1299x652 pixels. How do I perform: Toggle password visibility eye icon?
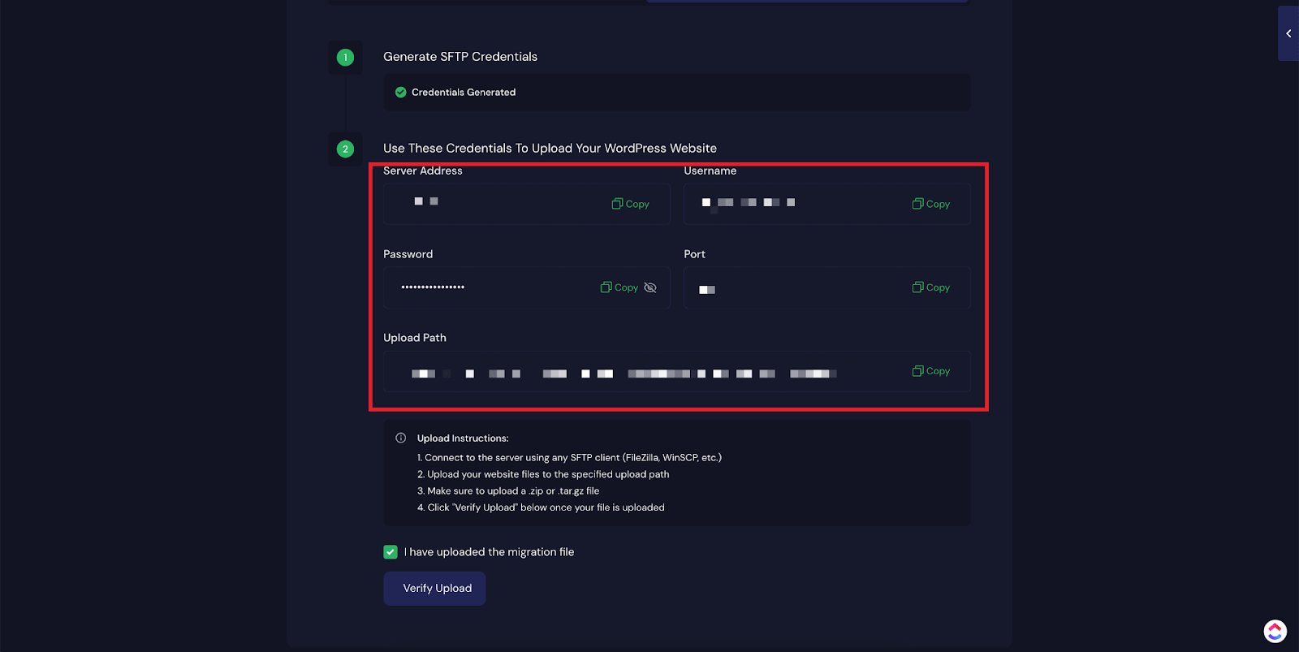tap(650, 287)
